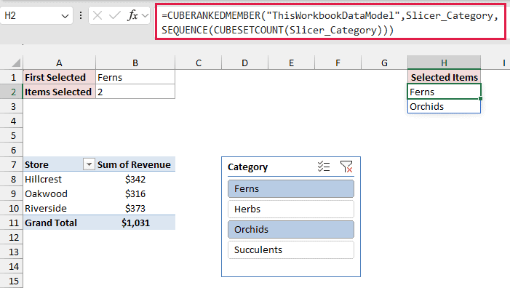510x288 pixels.
Task: Click the $373 revenue cell
Action: point(135,208)
